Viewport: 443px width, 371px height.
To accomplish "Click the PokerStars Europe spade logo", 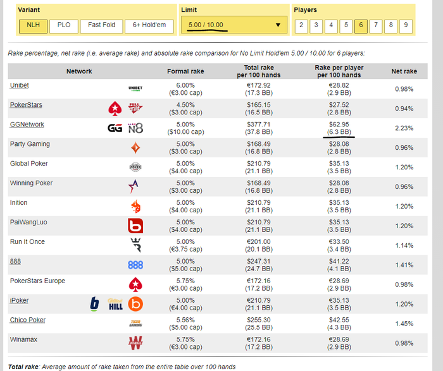I will [x=135, y=284].
